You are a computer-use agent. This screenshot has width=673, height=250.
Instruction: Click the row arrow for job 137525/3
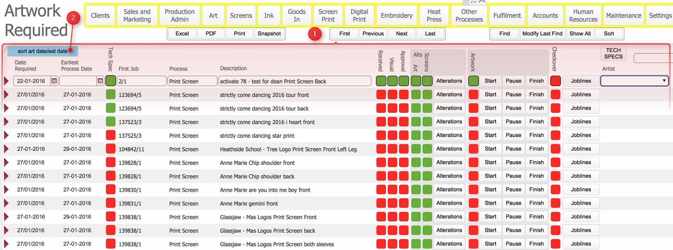click(x=6, y=136)
